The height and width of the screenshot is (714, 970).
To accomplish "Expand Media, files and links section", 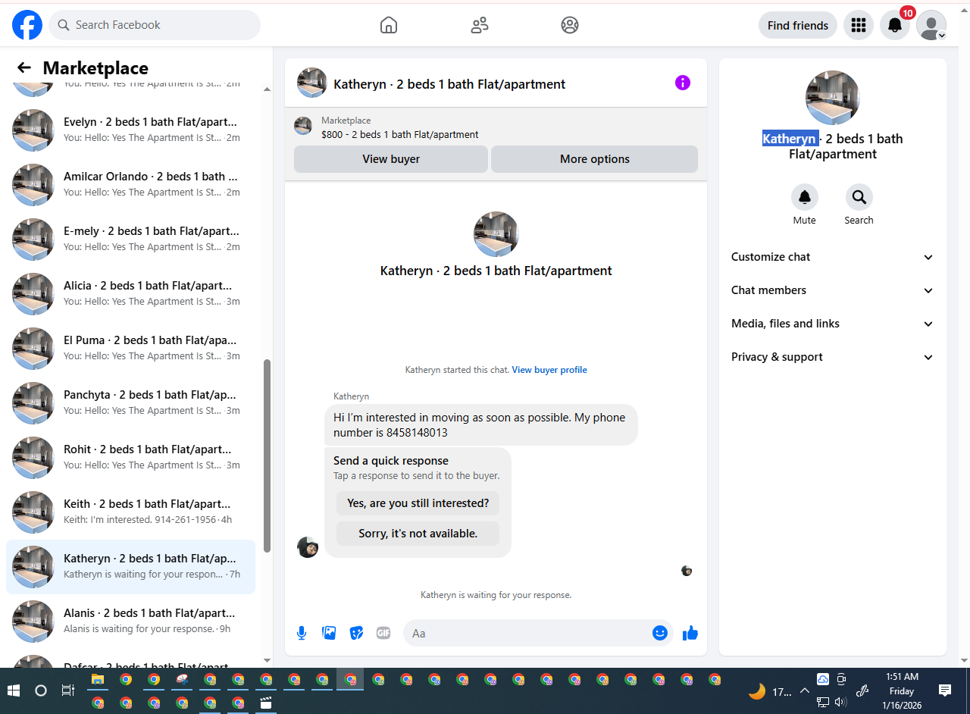I will (x=833, y=324).
